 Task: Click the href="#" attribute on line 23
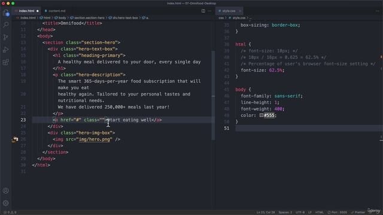point(71,120)
